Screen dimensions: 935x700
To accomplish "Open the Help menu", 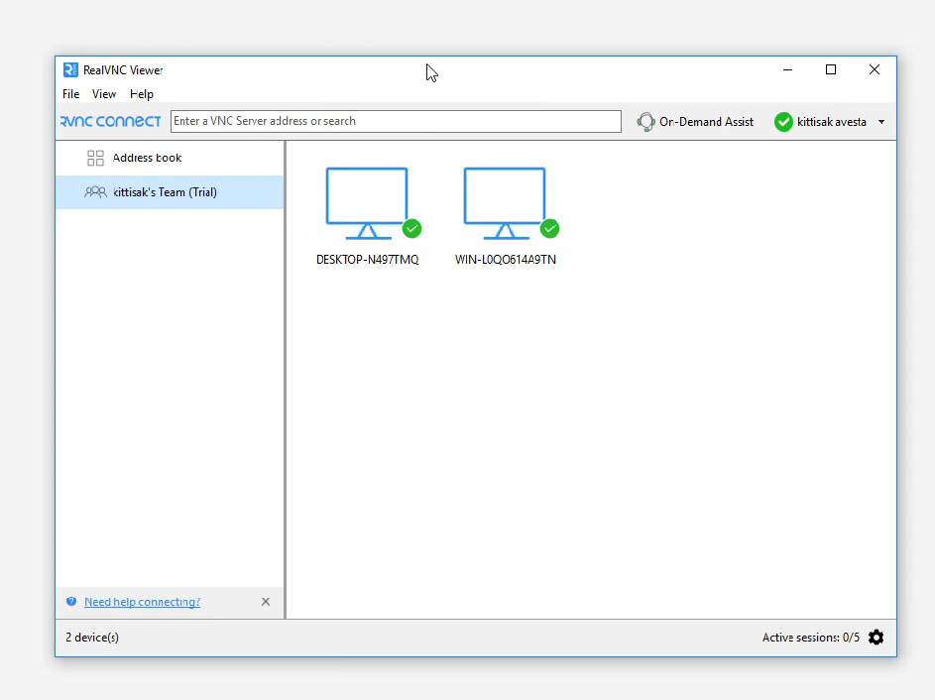I will click(x=142, y=94).
